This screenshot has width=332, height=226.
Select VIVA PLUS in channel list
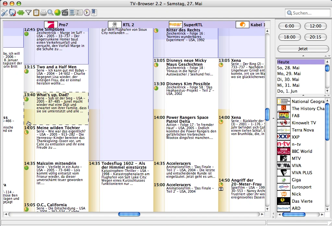coord(301,173)
